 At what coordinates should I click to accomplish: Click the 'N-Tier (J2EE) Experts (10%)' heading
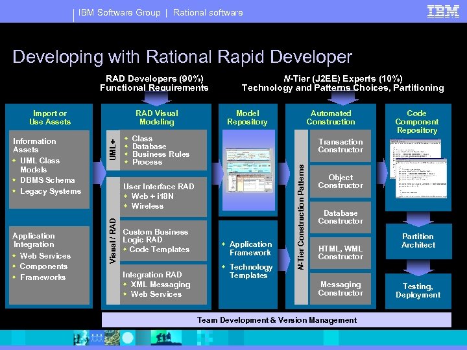pyautogui.click(x=343, y=78)
